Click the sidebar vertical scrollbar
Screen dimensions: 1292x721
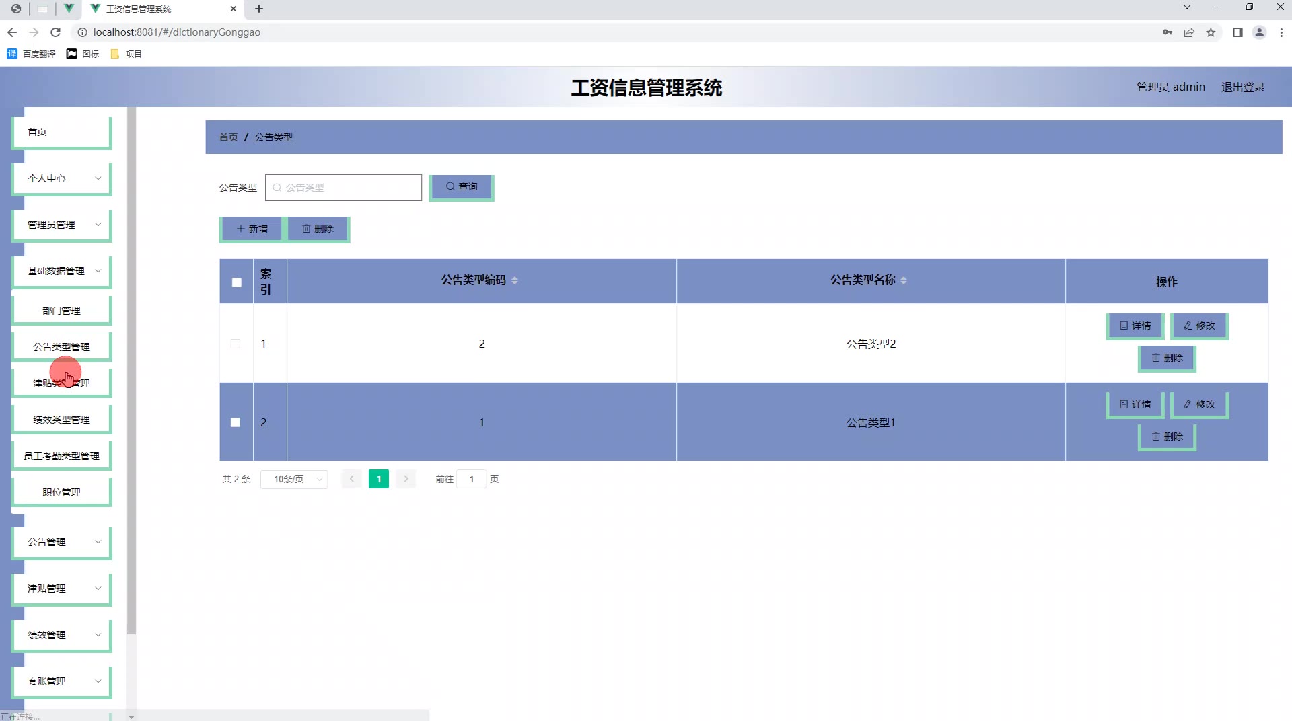pyautogui.click(x=131, y=370)
